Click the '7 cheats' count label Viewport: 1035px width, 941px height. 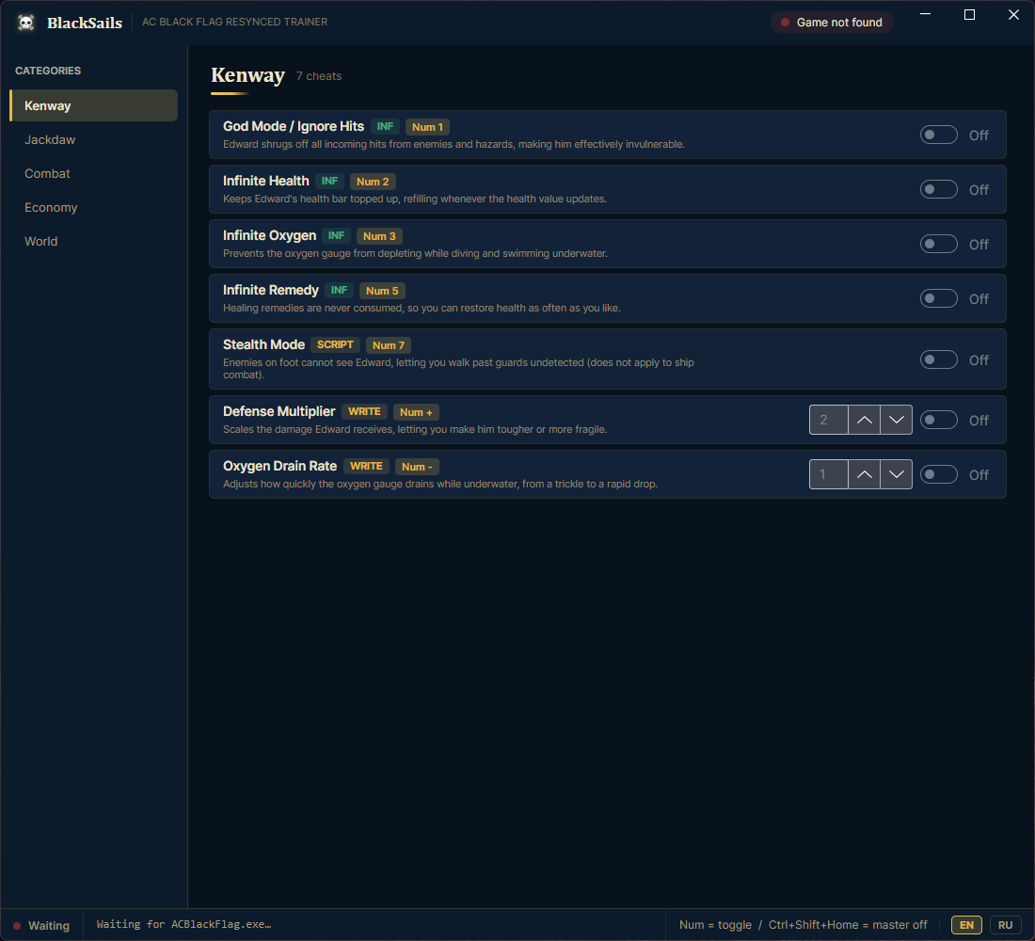(319, 76)
